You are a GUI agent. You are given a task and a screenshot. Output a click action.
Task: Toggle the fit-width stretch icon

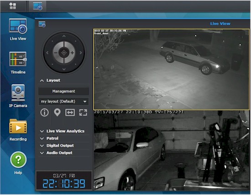click(x=70, y=112)
